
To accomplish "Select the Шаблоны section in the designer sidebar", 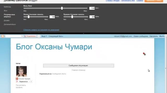I will [7, 7].
